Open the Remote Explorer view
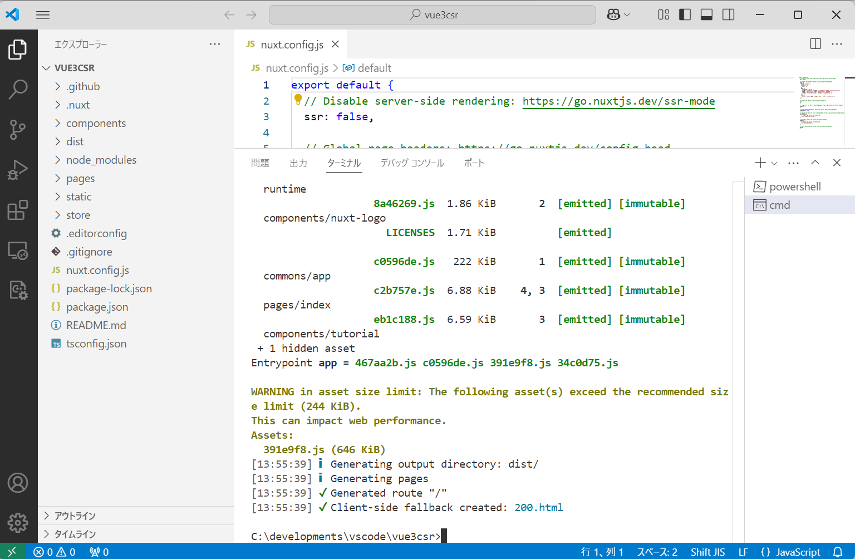The image size is (855, 559). [x=19, y=251]
